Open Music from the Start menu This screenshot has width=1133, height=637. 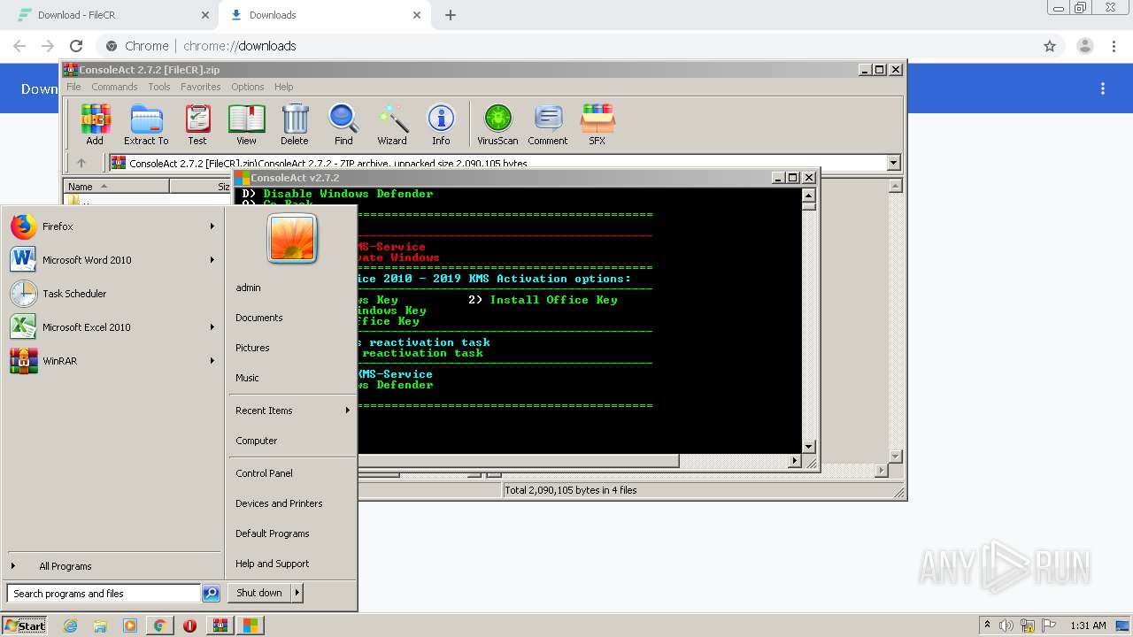(247, 378)
